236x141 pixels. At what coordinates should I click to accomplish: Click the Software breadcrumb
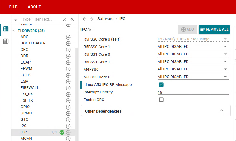[x=105, y=19]
